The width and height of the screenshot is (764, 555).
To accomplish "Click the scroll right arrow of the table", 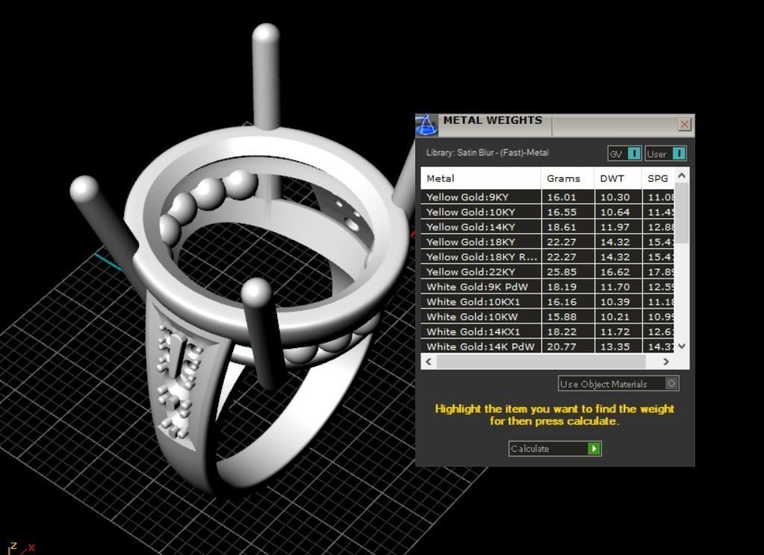I will click(x=665, y=362).
